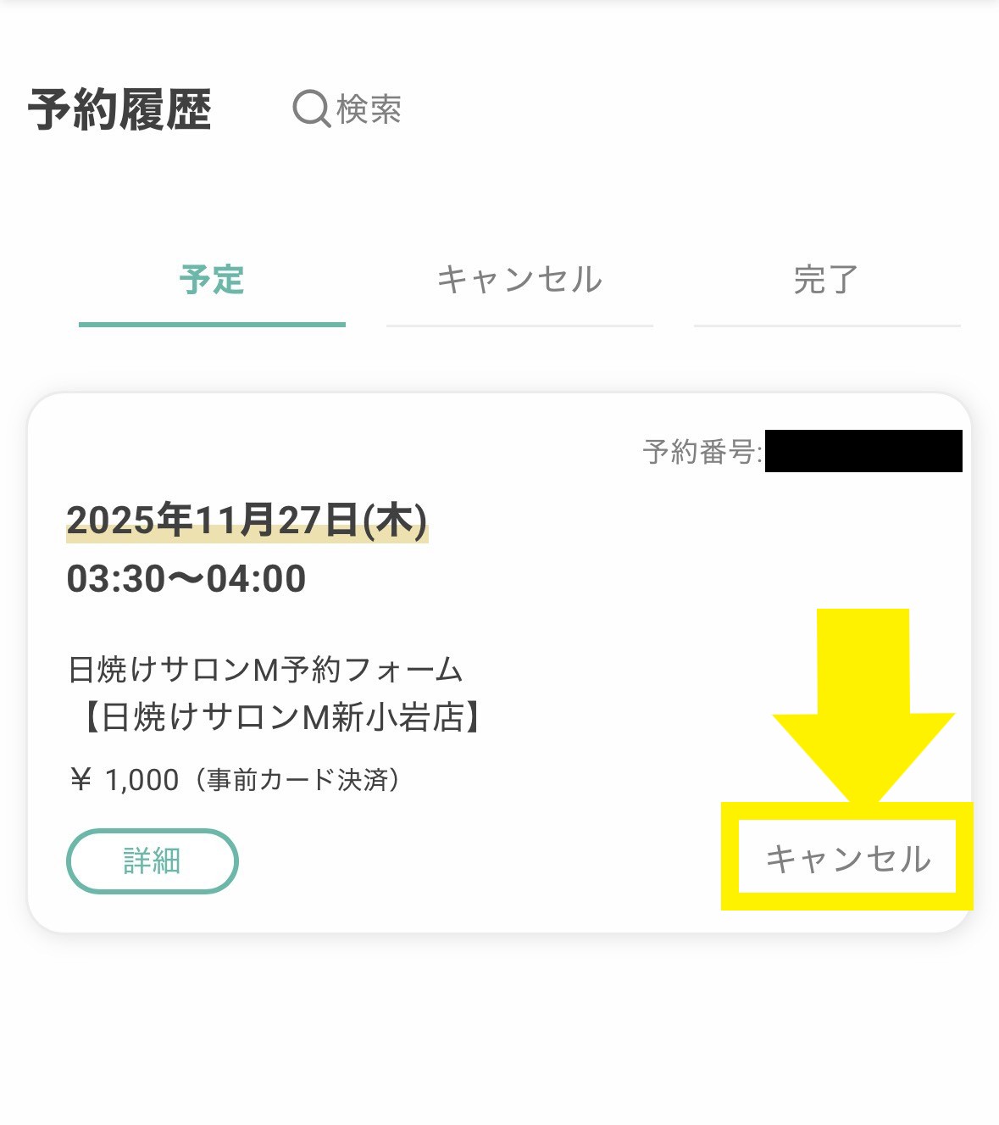Open the キャンセル tab at top

pos(519,280)
